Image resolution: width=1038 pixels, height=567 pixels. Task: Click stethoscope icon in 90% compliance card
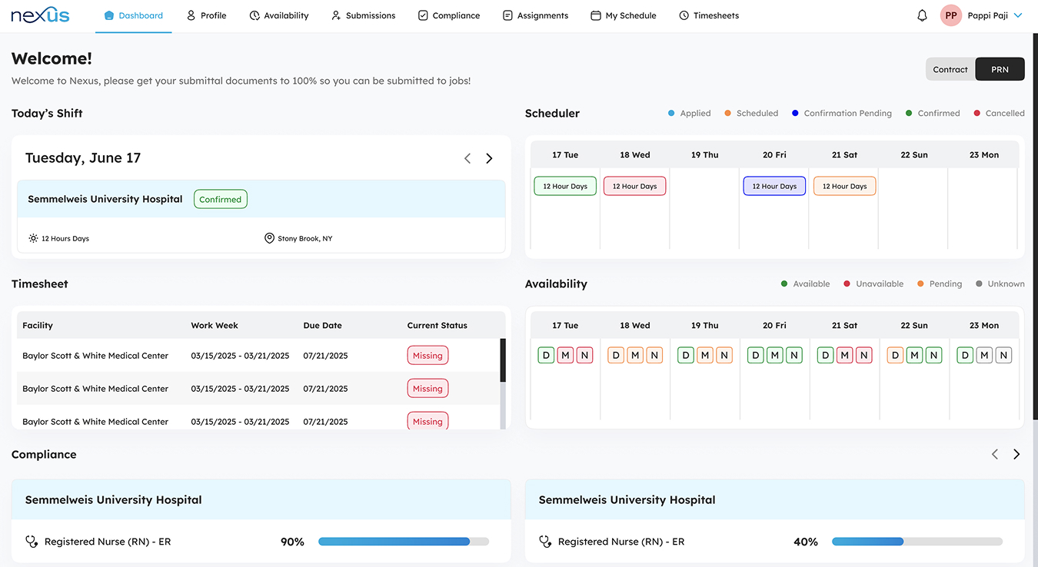click(x=32, y=542)
